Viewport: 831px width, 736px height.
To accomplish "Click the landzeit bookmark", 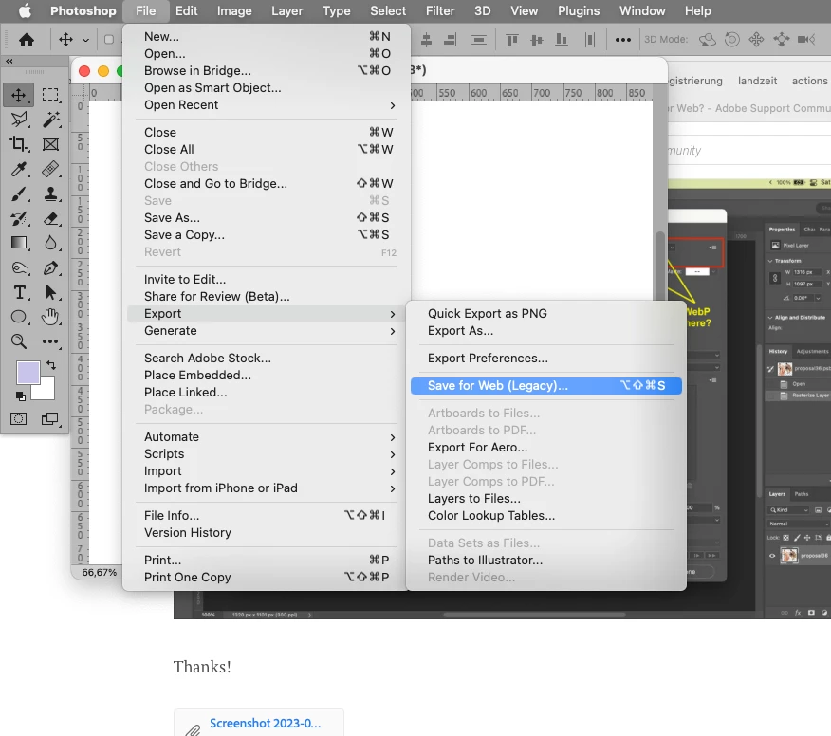I will click(757, 81).
